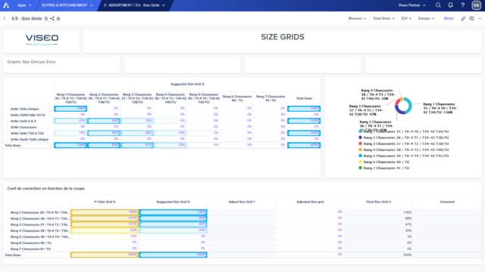Open the help question mark icon

click(463, 5)
